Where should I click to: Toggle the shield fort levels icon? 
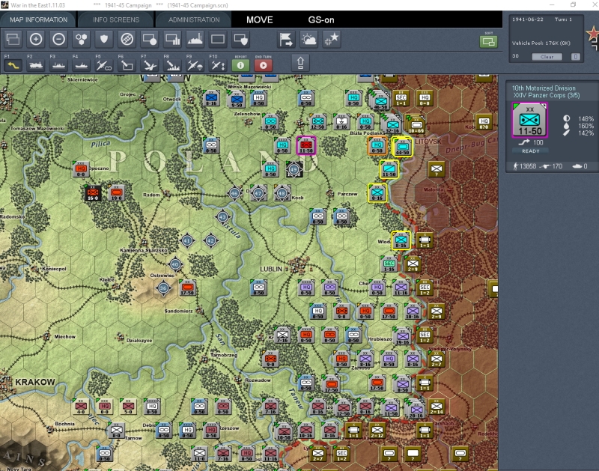(104, 39)
